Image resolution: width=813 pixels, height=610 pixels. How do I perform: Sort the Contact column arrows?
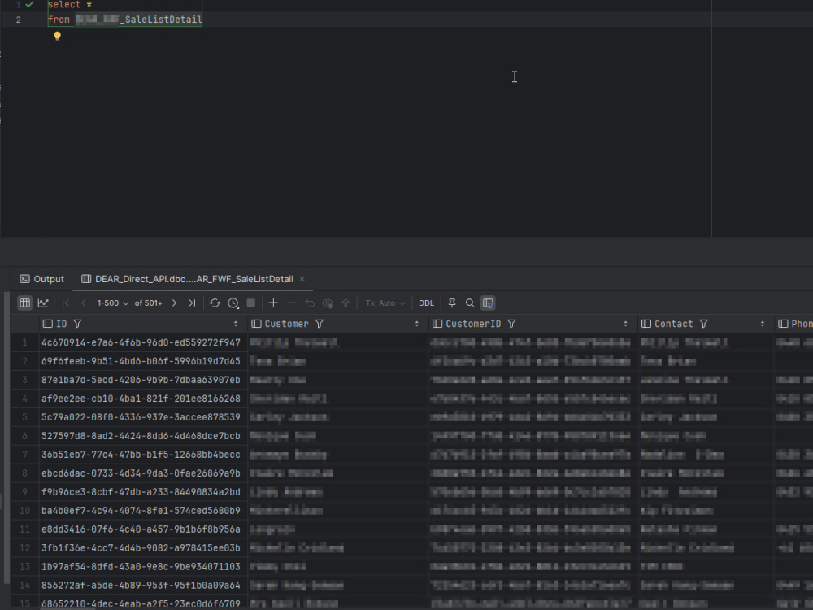763,324
